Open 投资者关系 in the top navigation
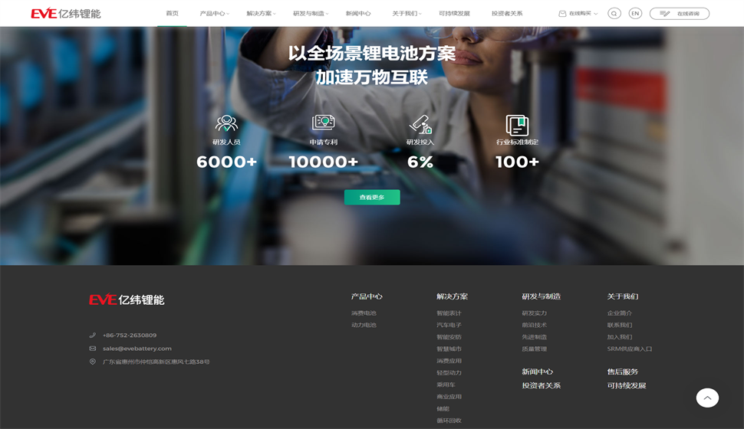The height and width of the screenshot is (429, 744). point(507,14)
